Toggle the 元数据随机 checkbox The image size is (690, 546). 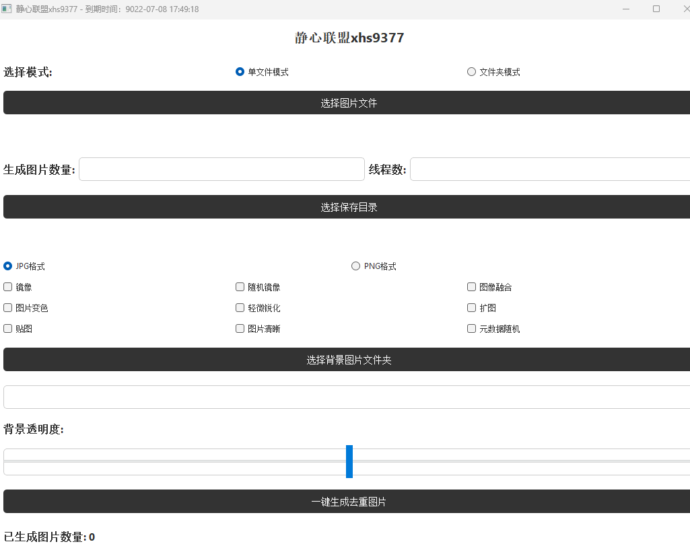click(x=471, y=329)
